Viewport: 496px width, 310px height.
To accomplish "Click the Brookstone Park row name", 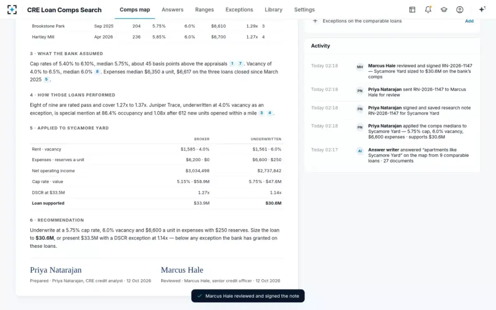I will (x=48, y=26).
